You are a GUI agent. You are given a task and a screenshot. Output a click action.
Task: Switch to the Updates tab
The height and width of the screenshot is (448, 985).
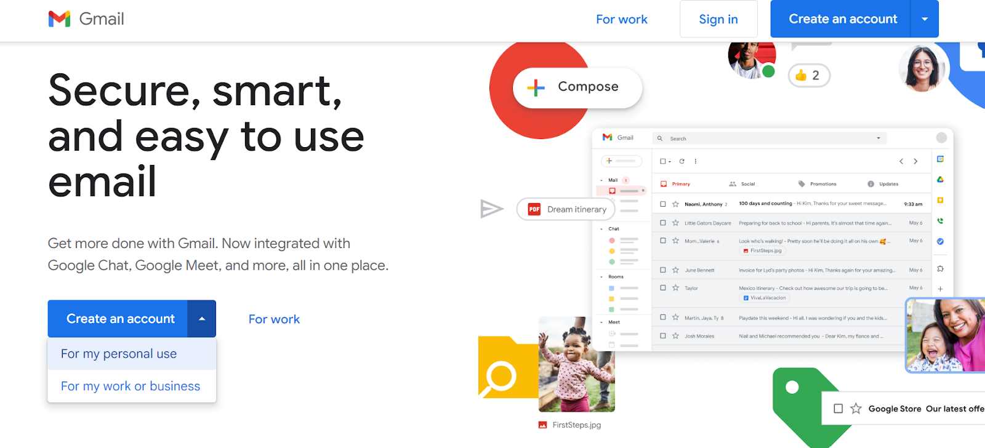(883, 184)
